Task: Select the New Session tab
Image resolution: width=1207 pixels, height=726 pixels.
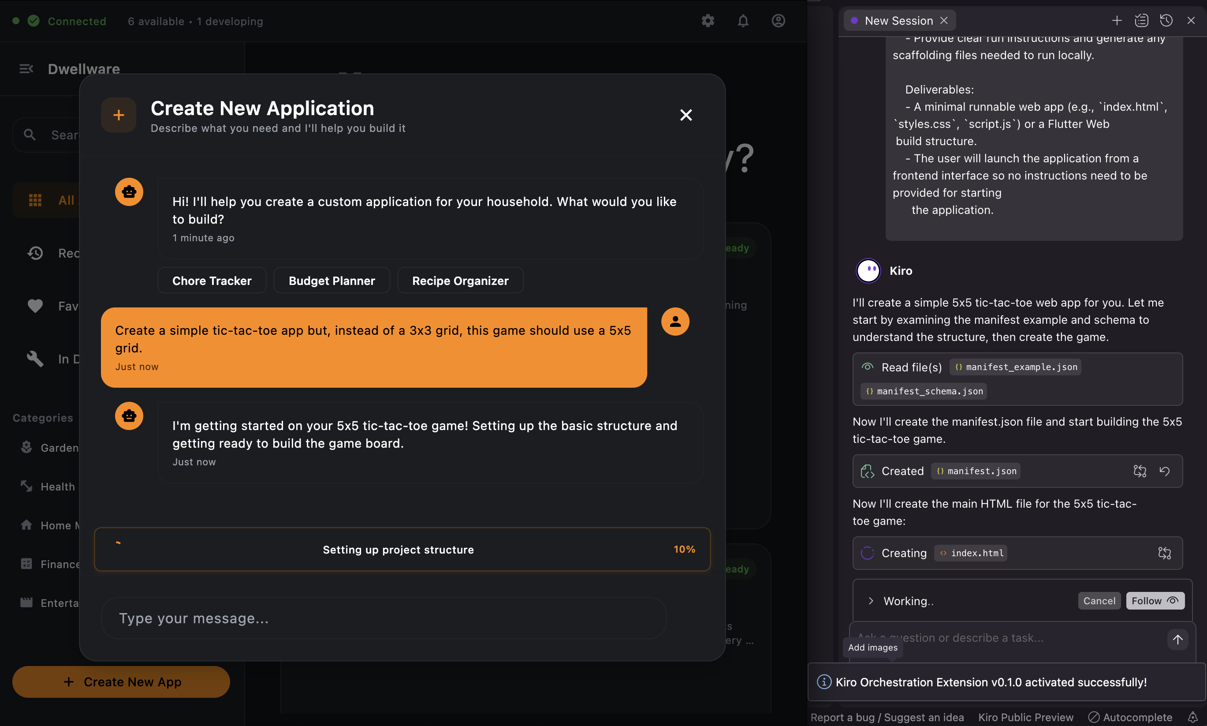Action: tap(898, 21)
